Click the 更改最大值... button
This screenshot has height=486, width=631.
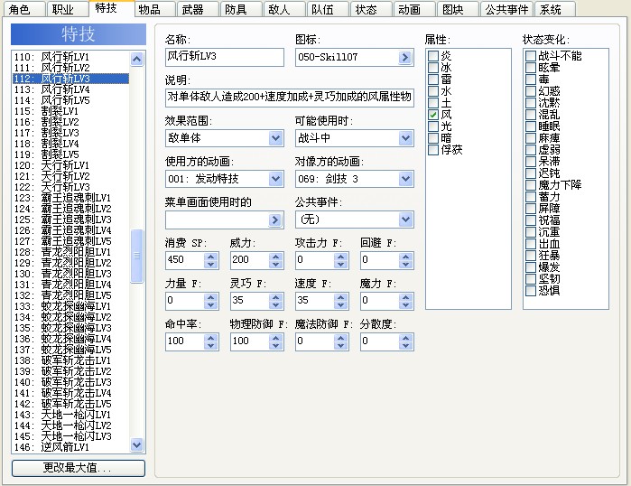point(79,468)
